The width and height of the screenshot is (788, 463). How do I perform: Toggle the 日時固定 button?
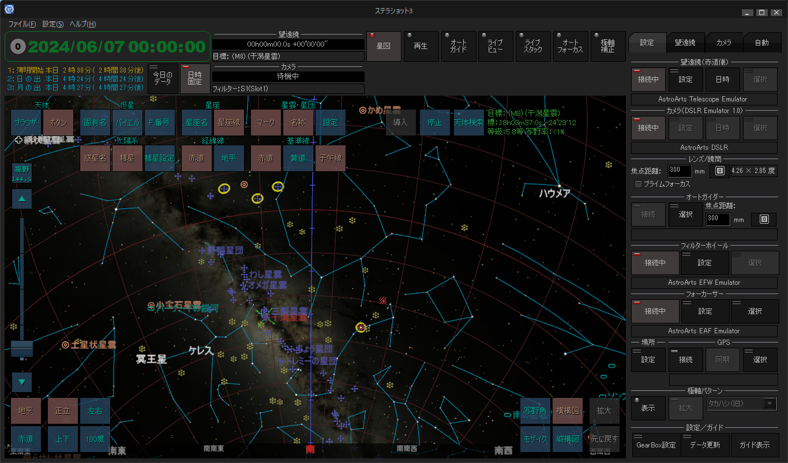pos(194,78)
